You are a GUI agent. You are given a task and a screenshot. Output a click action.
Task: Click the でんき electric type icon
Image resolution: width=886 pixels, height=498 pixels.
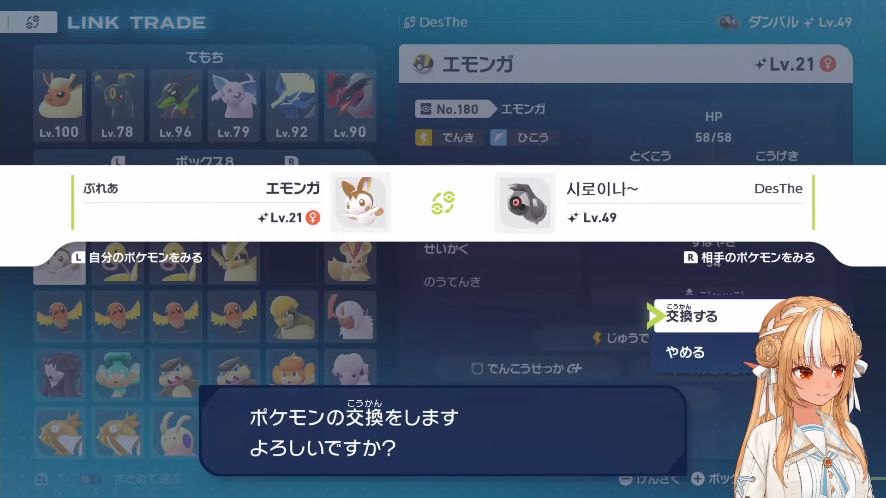point(424,137)
